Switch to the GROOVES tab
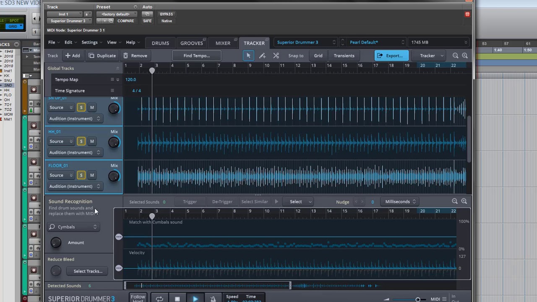 click(192, 43)
